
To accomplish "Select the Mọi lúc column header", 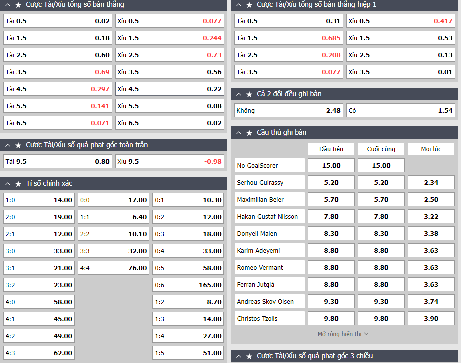I will 431,149.
